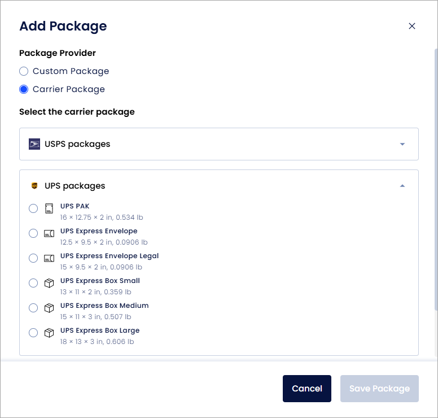The height and width of the screenshot is (418, 438).
Task: Click the USPS logo icon
Action: 34,144
